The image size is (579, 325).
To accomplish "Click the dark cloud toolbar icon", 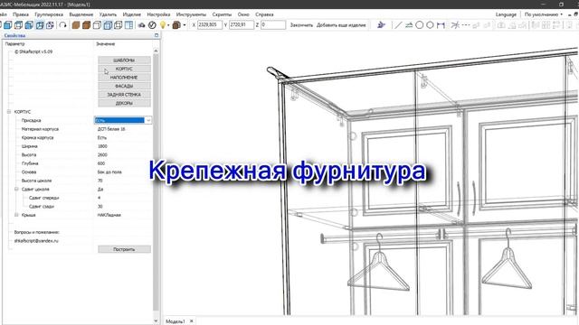I will [x=141, y=25].
